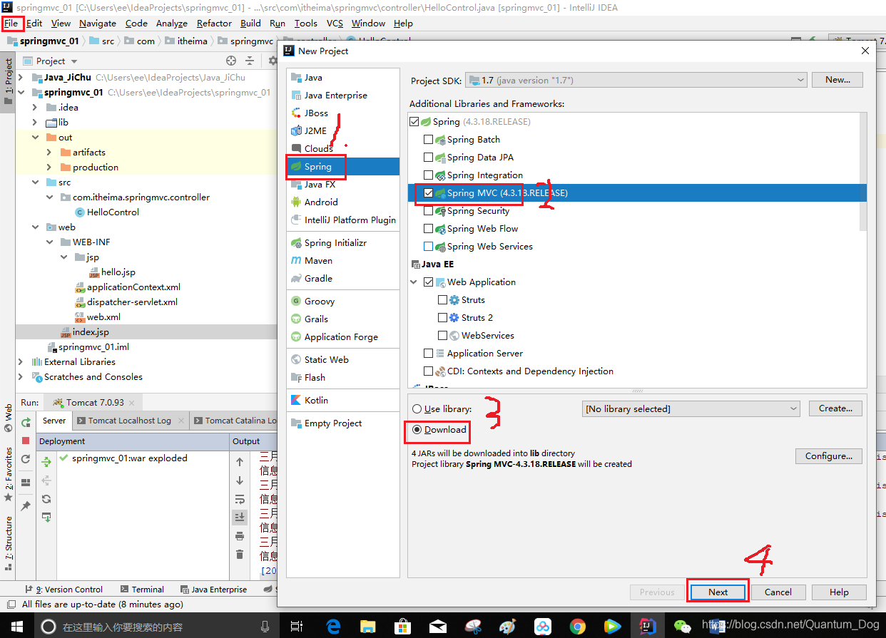The height and width of the screenshot is (638, 886).
Task: Open the Windows Start menu
Action: (x=16, y=627)
